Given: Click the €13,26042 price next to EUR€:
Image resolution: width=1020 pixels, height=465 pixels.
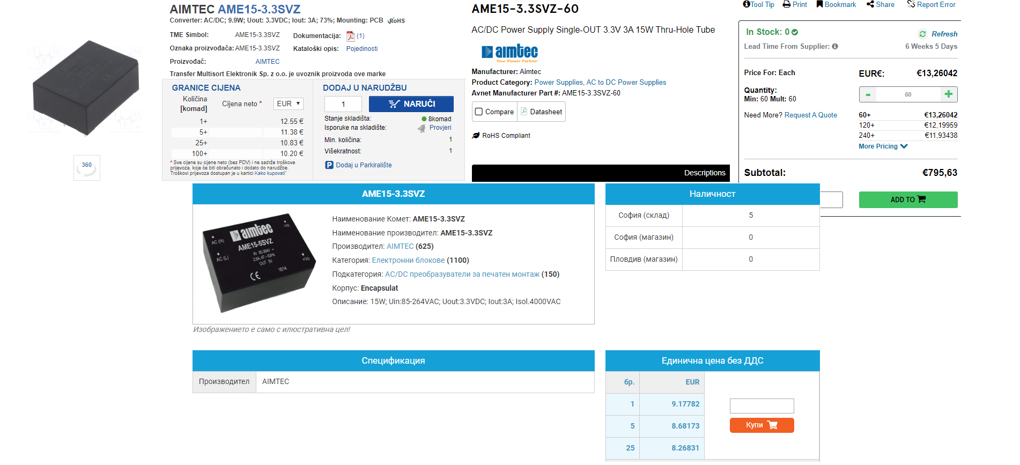Looking at the screenshot, I should pyautogui.click(x=937, y=73).
